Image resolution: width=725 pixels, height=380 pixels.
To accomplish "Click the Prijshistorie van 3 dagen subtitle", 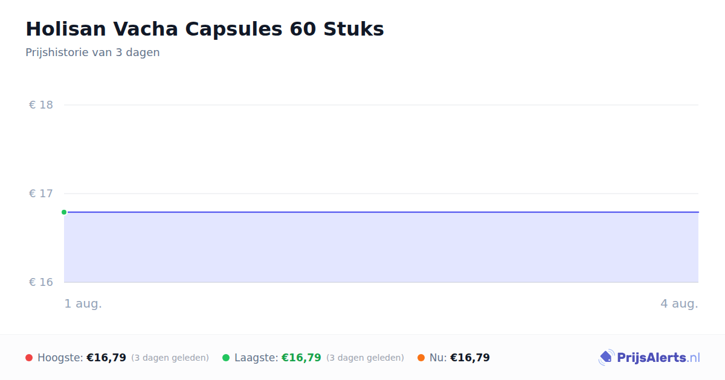I will coord(92,52).
